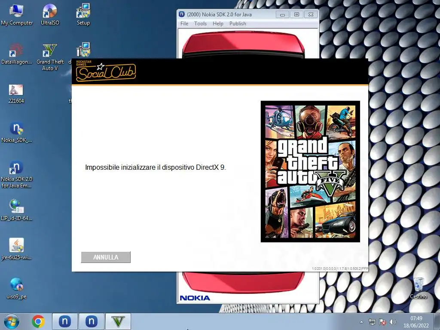
Task: Launch Google Chrome from the taskbar
Action: (38, 321)
